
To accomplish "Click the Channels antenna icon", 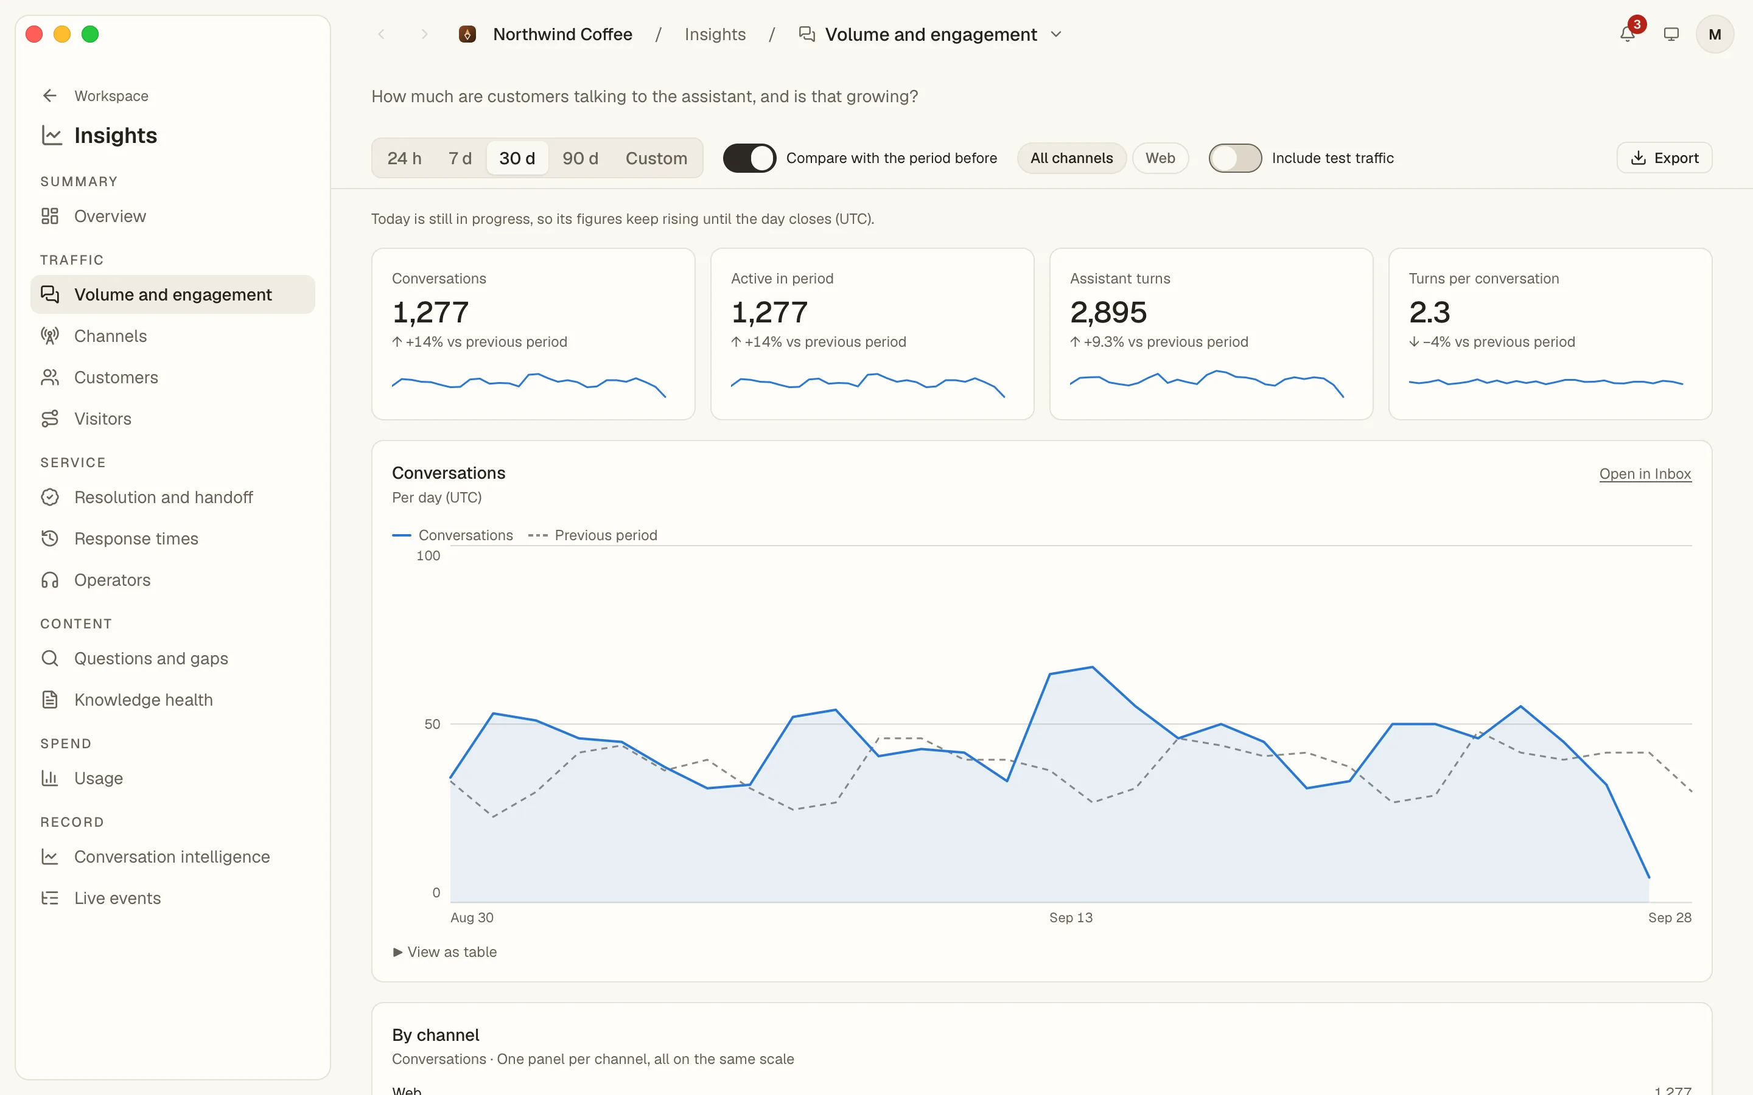I will (50, 336).
